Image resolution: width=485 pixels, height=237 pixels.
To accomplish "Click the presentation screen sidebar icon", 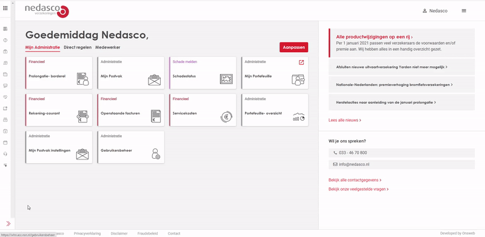I will pos(5,85).
